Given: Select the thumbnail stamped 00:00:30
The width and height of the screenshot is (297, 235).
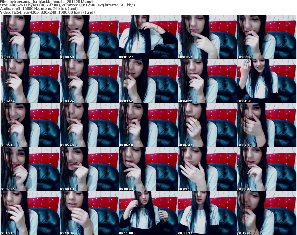Looking at the screenshot, I should pyautogui.click(x=30, y=37).
